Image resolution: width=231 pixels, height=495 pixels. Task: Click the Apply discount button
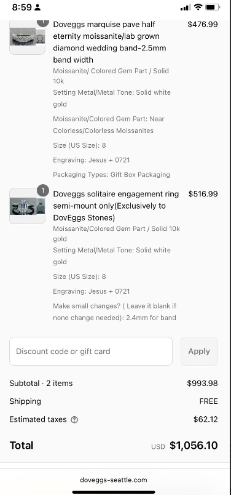[199, 352]
